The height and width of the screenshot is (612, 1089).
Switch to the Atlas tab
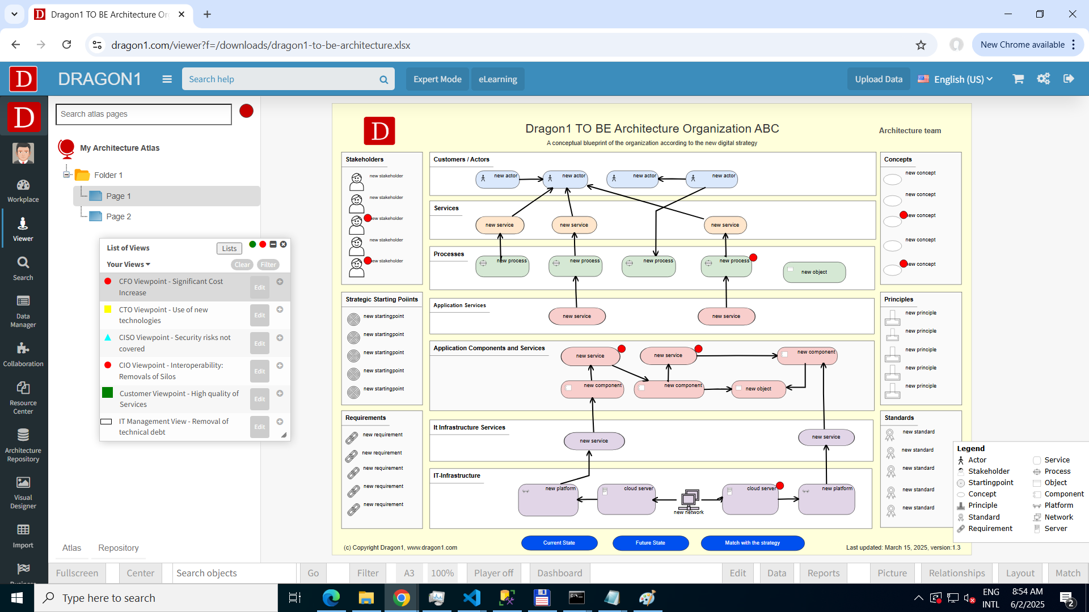[x=71, y=548]
